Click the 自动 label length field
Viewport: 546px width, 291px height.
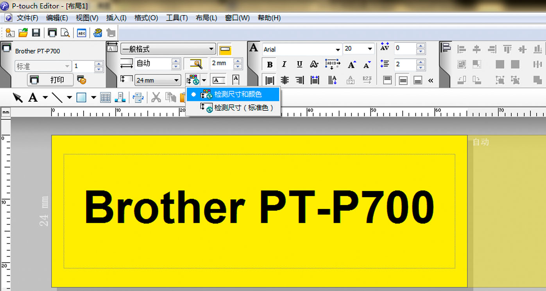[153, 64]
